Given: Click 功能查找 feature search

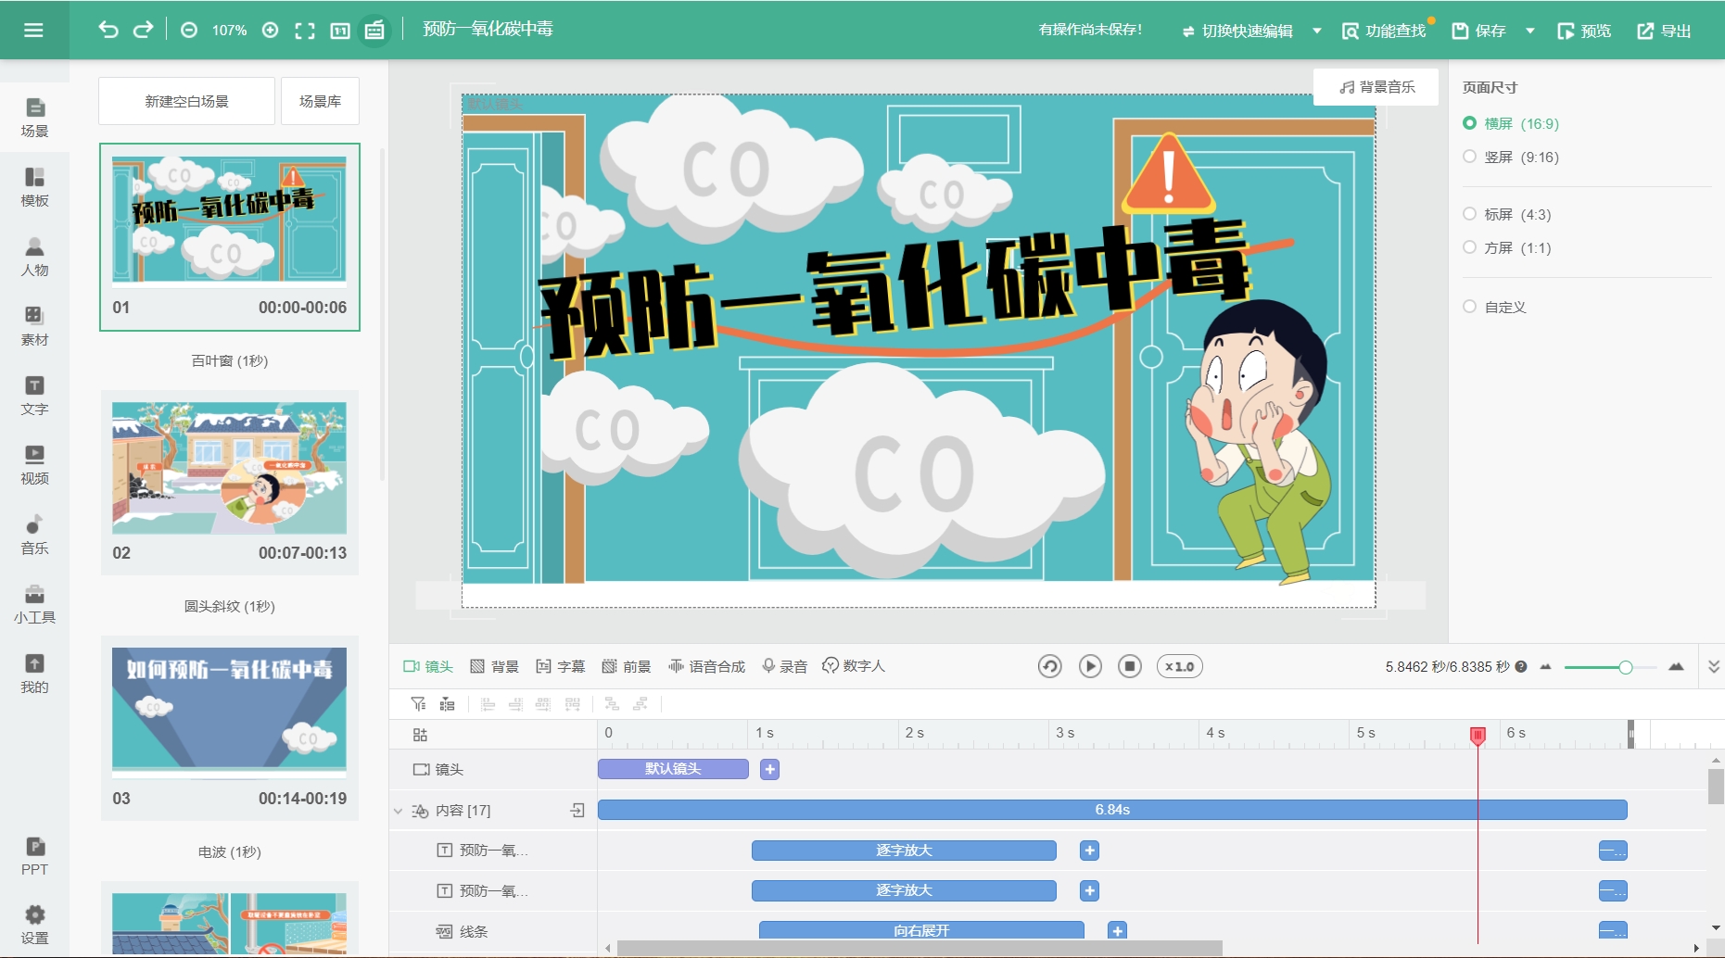Looking at the screenshot, I should (x=1385, y=31).
